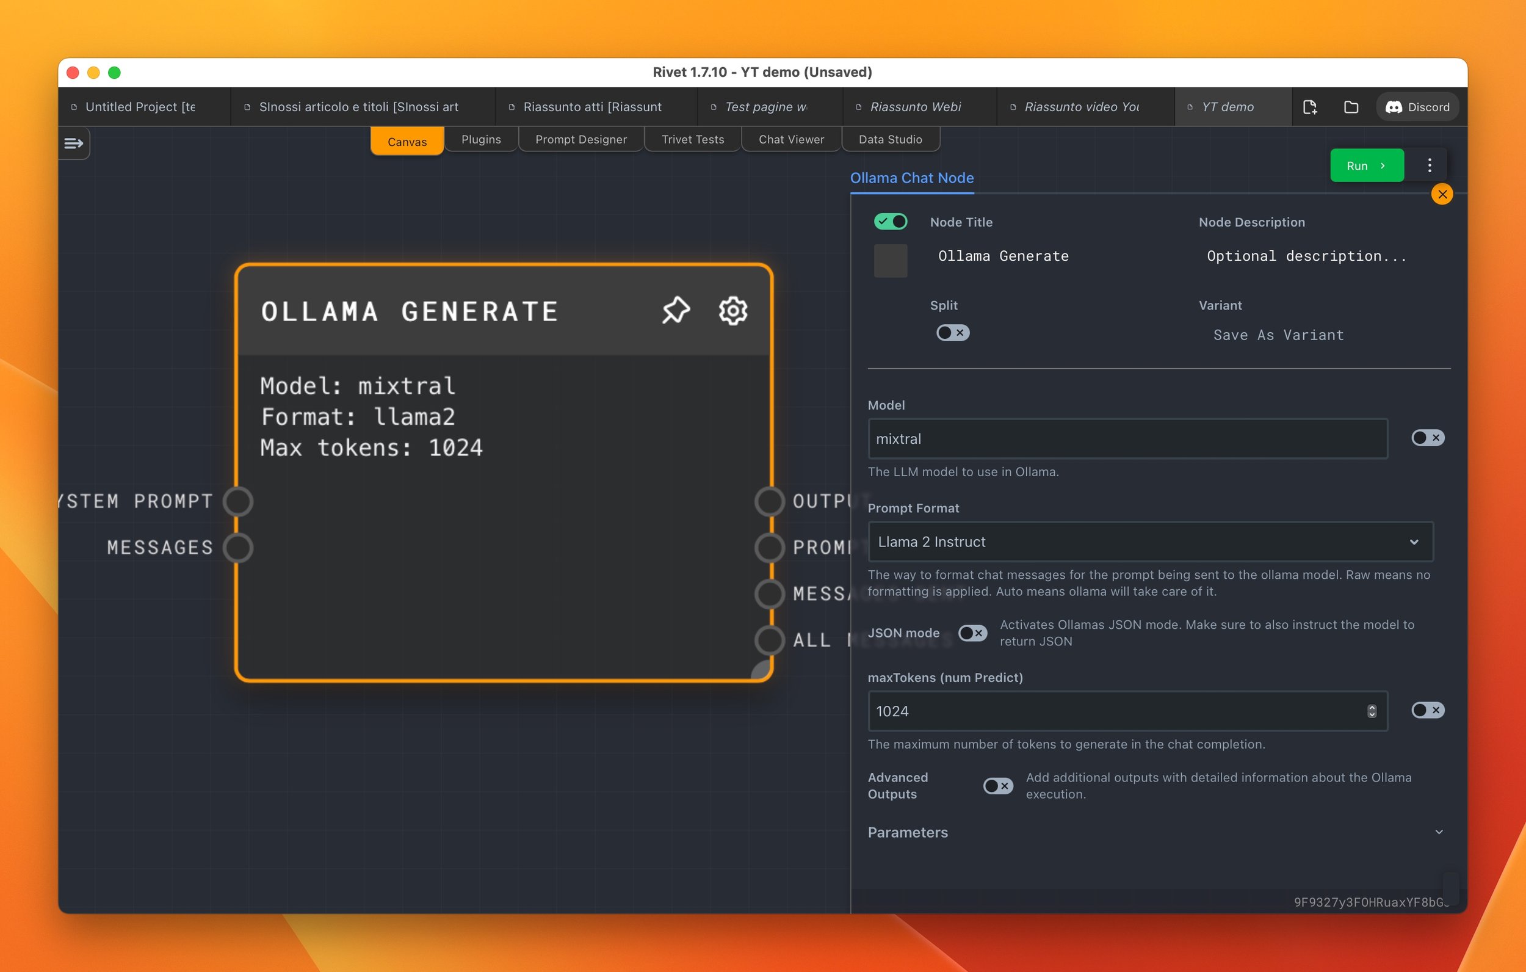Click the node color swatch square
This screenshot has height=972, width=1526.
point(891,261)
